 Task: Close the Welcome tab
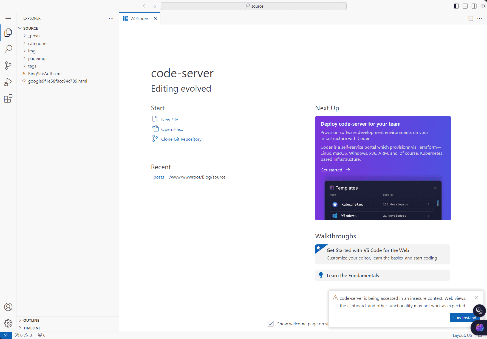pyautogui.click(x=155, y=18)
